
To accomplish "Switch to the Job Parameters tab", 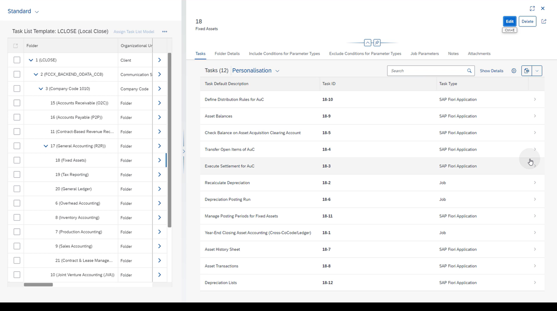I will (424, 54).
